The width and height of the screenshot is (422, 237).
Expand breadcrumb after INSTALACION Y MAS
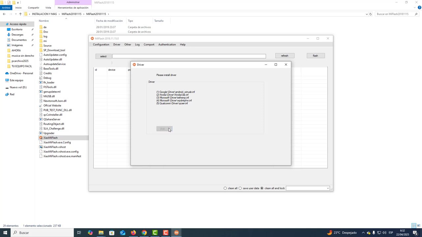point(59,14)
